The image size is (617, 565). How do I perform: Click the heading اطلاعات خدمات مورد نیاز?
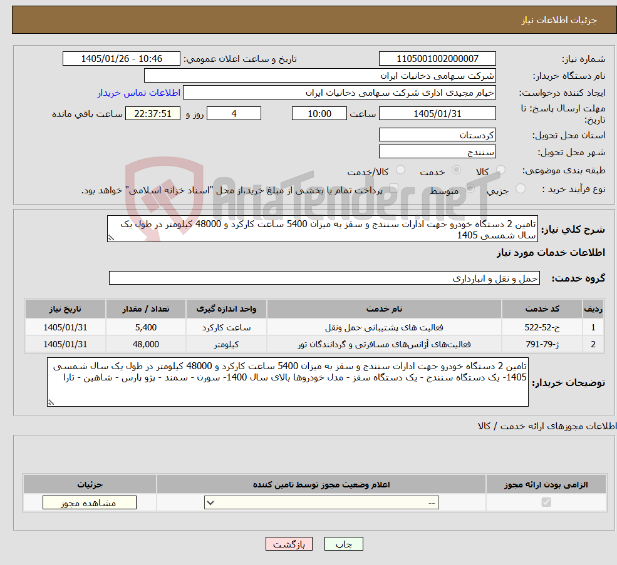[x=551, y=252]
